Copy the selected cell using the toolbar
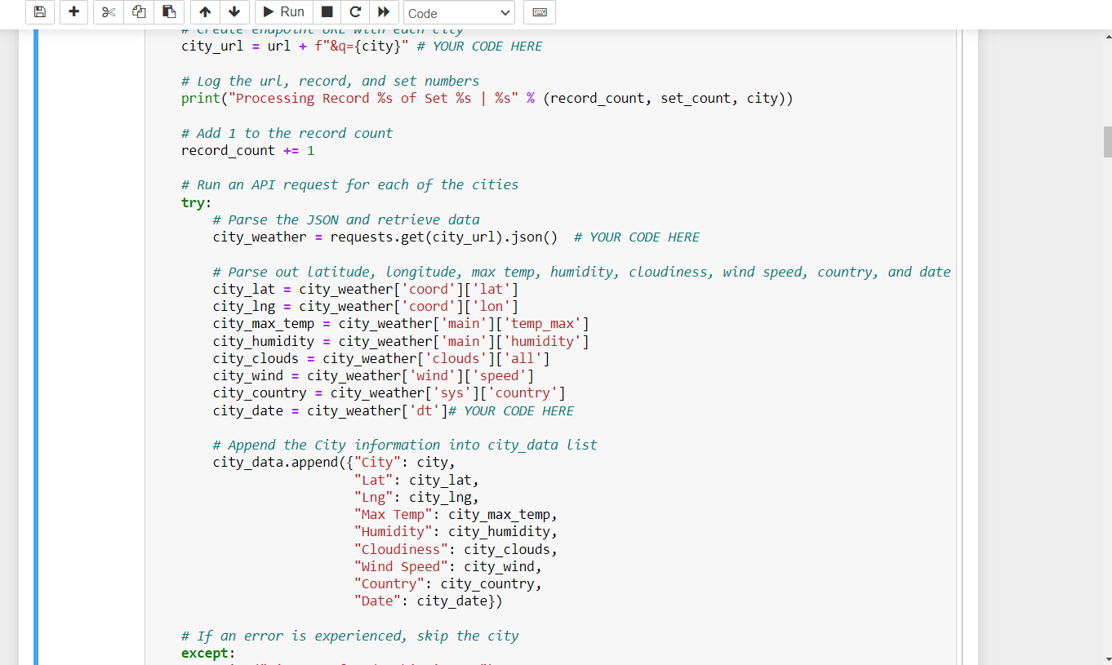 tap(138, 12)
